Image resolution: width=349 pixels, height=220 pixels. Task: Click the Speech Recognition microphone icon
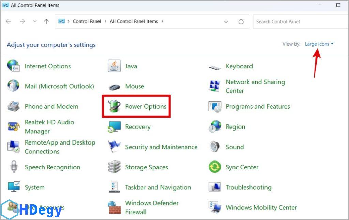(14, 167)
